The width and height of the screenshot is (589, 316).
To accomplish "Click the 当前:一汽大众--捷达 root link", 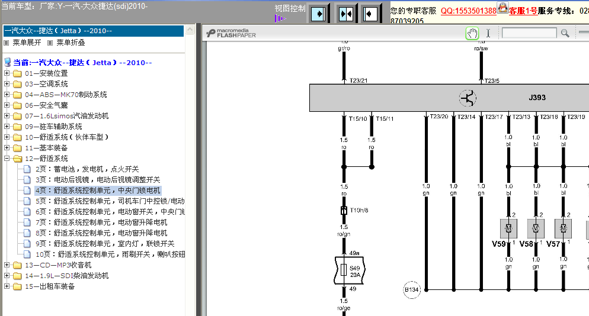I will coord(82,63).
